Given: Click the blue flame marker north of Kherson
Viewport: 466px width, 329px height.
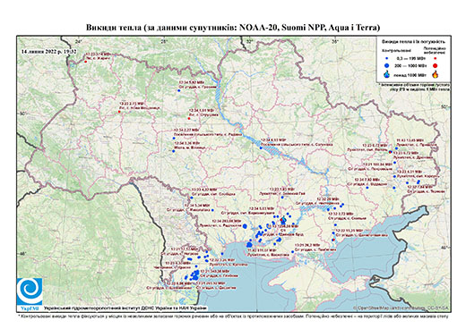Looking at the screenshot, I should pyautogui.click(x=283, y=221).
